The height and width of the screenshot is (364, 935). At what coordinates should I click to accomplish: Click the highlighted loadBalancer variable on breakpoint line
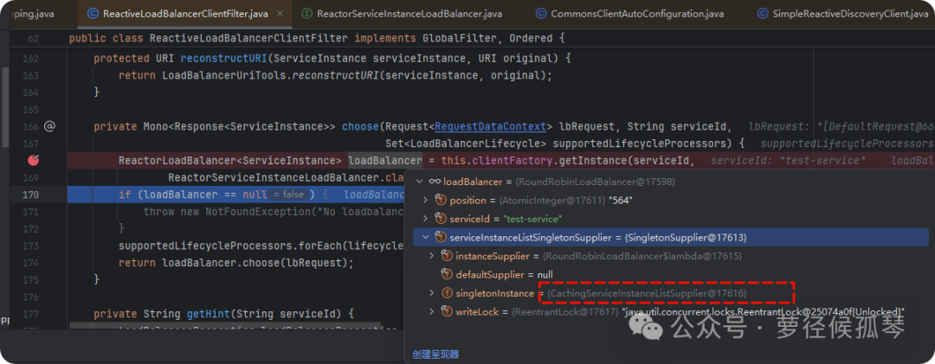coord(384,160)
